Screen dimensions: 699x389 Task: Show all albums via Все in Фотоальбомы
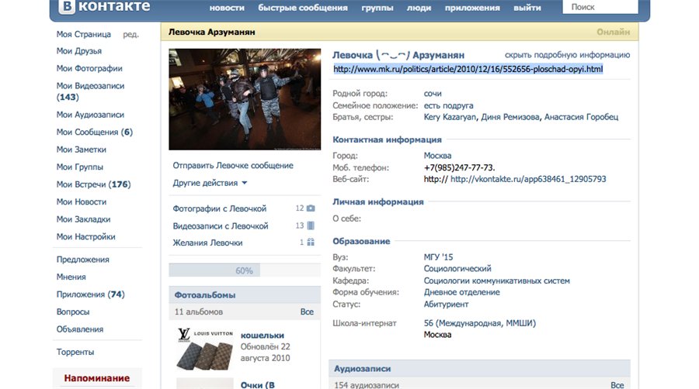coord(307,312)
